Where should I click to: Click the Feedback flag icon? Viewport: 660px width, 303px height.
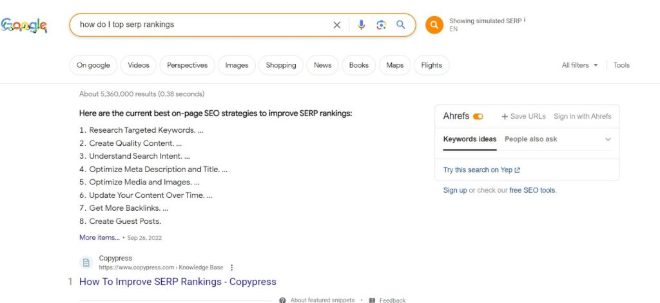[372, 300]
